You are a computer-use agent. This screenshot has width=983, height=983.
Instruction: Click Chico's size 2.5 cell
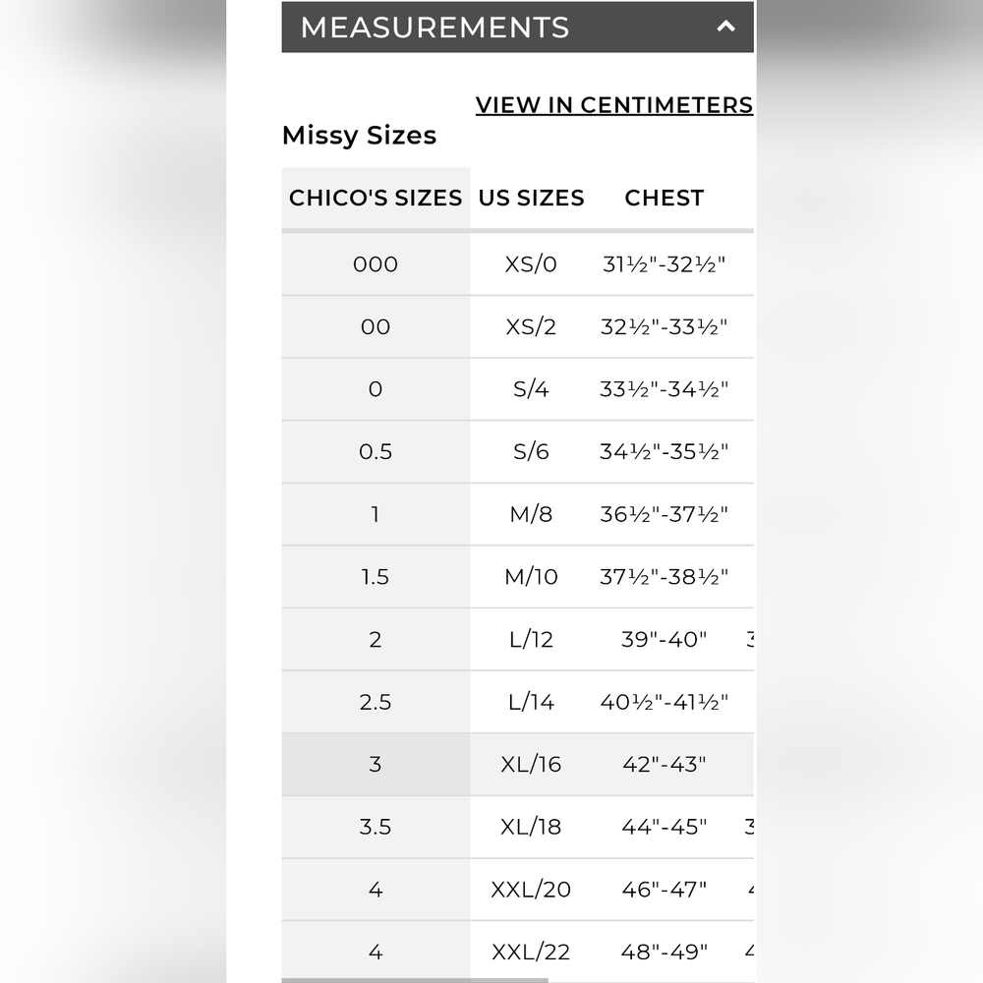(x=376, y=702)
